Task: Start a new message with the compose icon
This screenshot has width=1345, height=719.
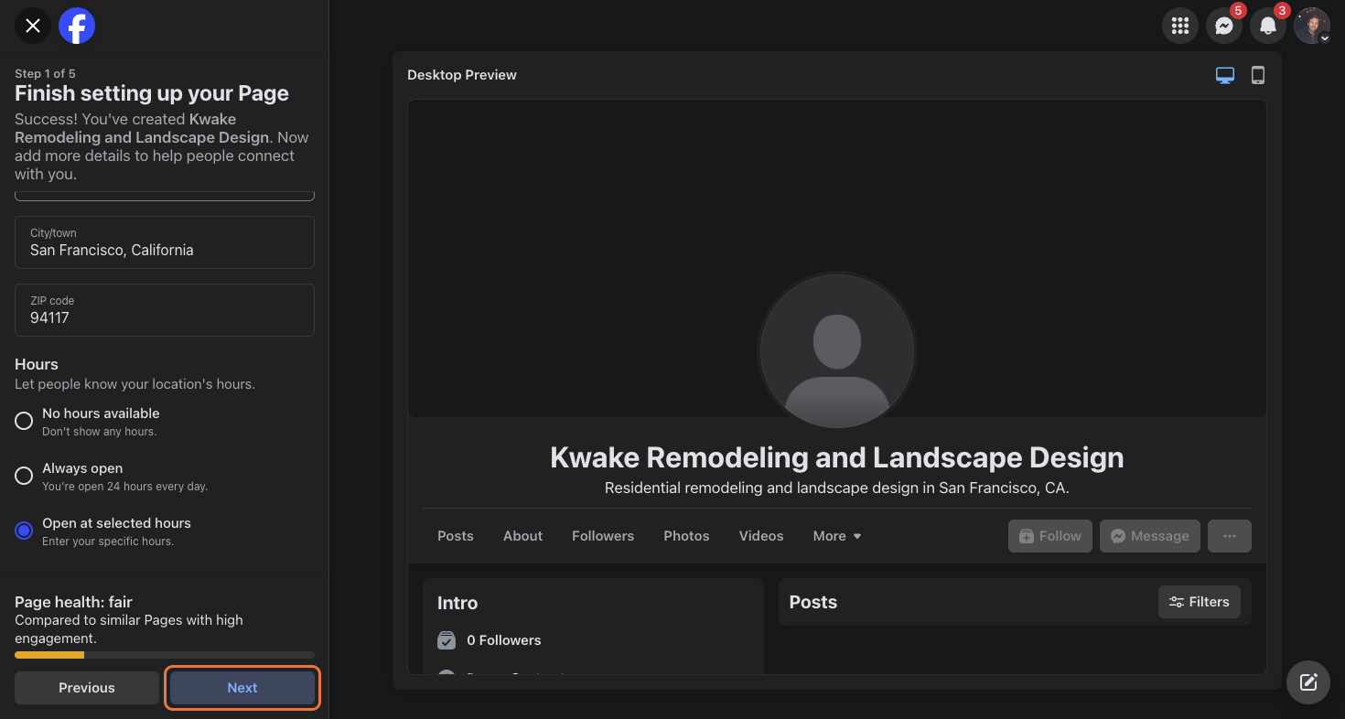Action: pyautogui.click(x=1308, y=682)
